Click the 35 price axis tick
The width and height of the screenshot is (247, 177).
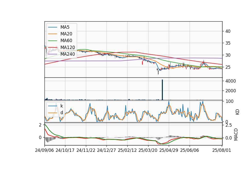click(228, 43)
